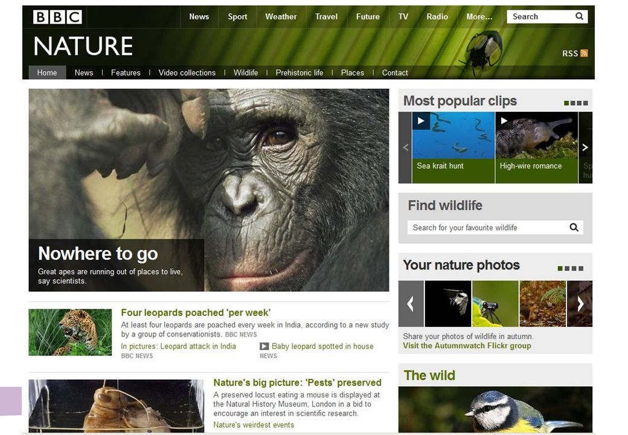Screen dimensions: 628x435
Task: Go to Video collections section
Action: tap(187, 73)
